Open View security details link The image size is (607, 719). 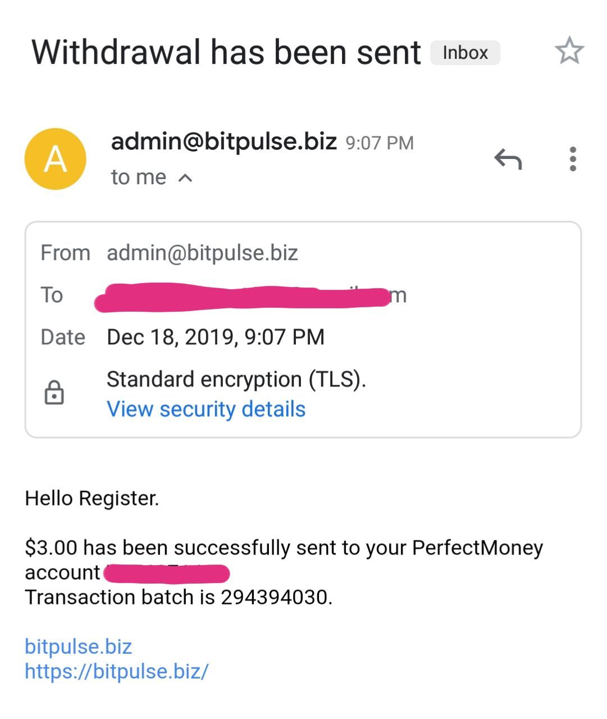point(206,409)
